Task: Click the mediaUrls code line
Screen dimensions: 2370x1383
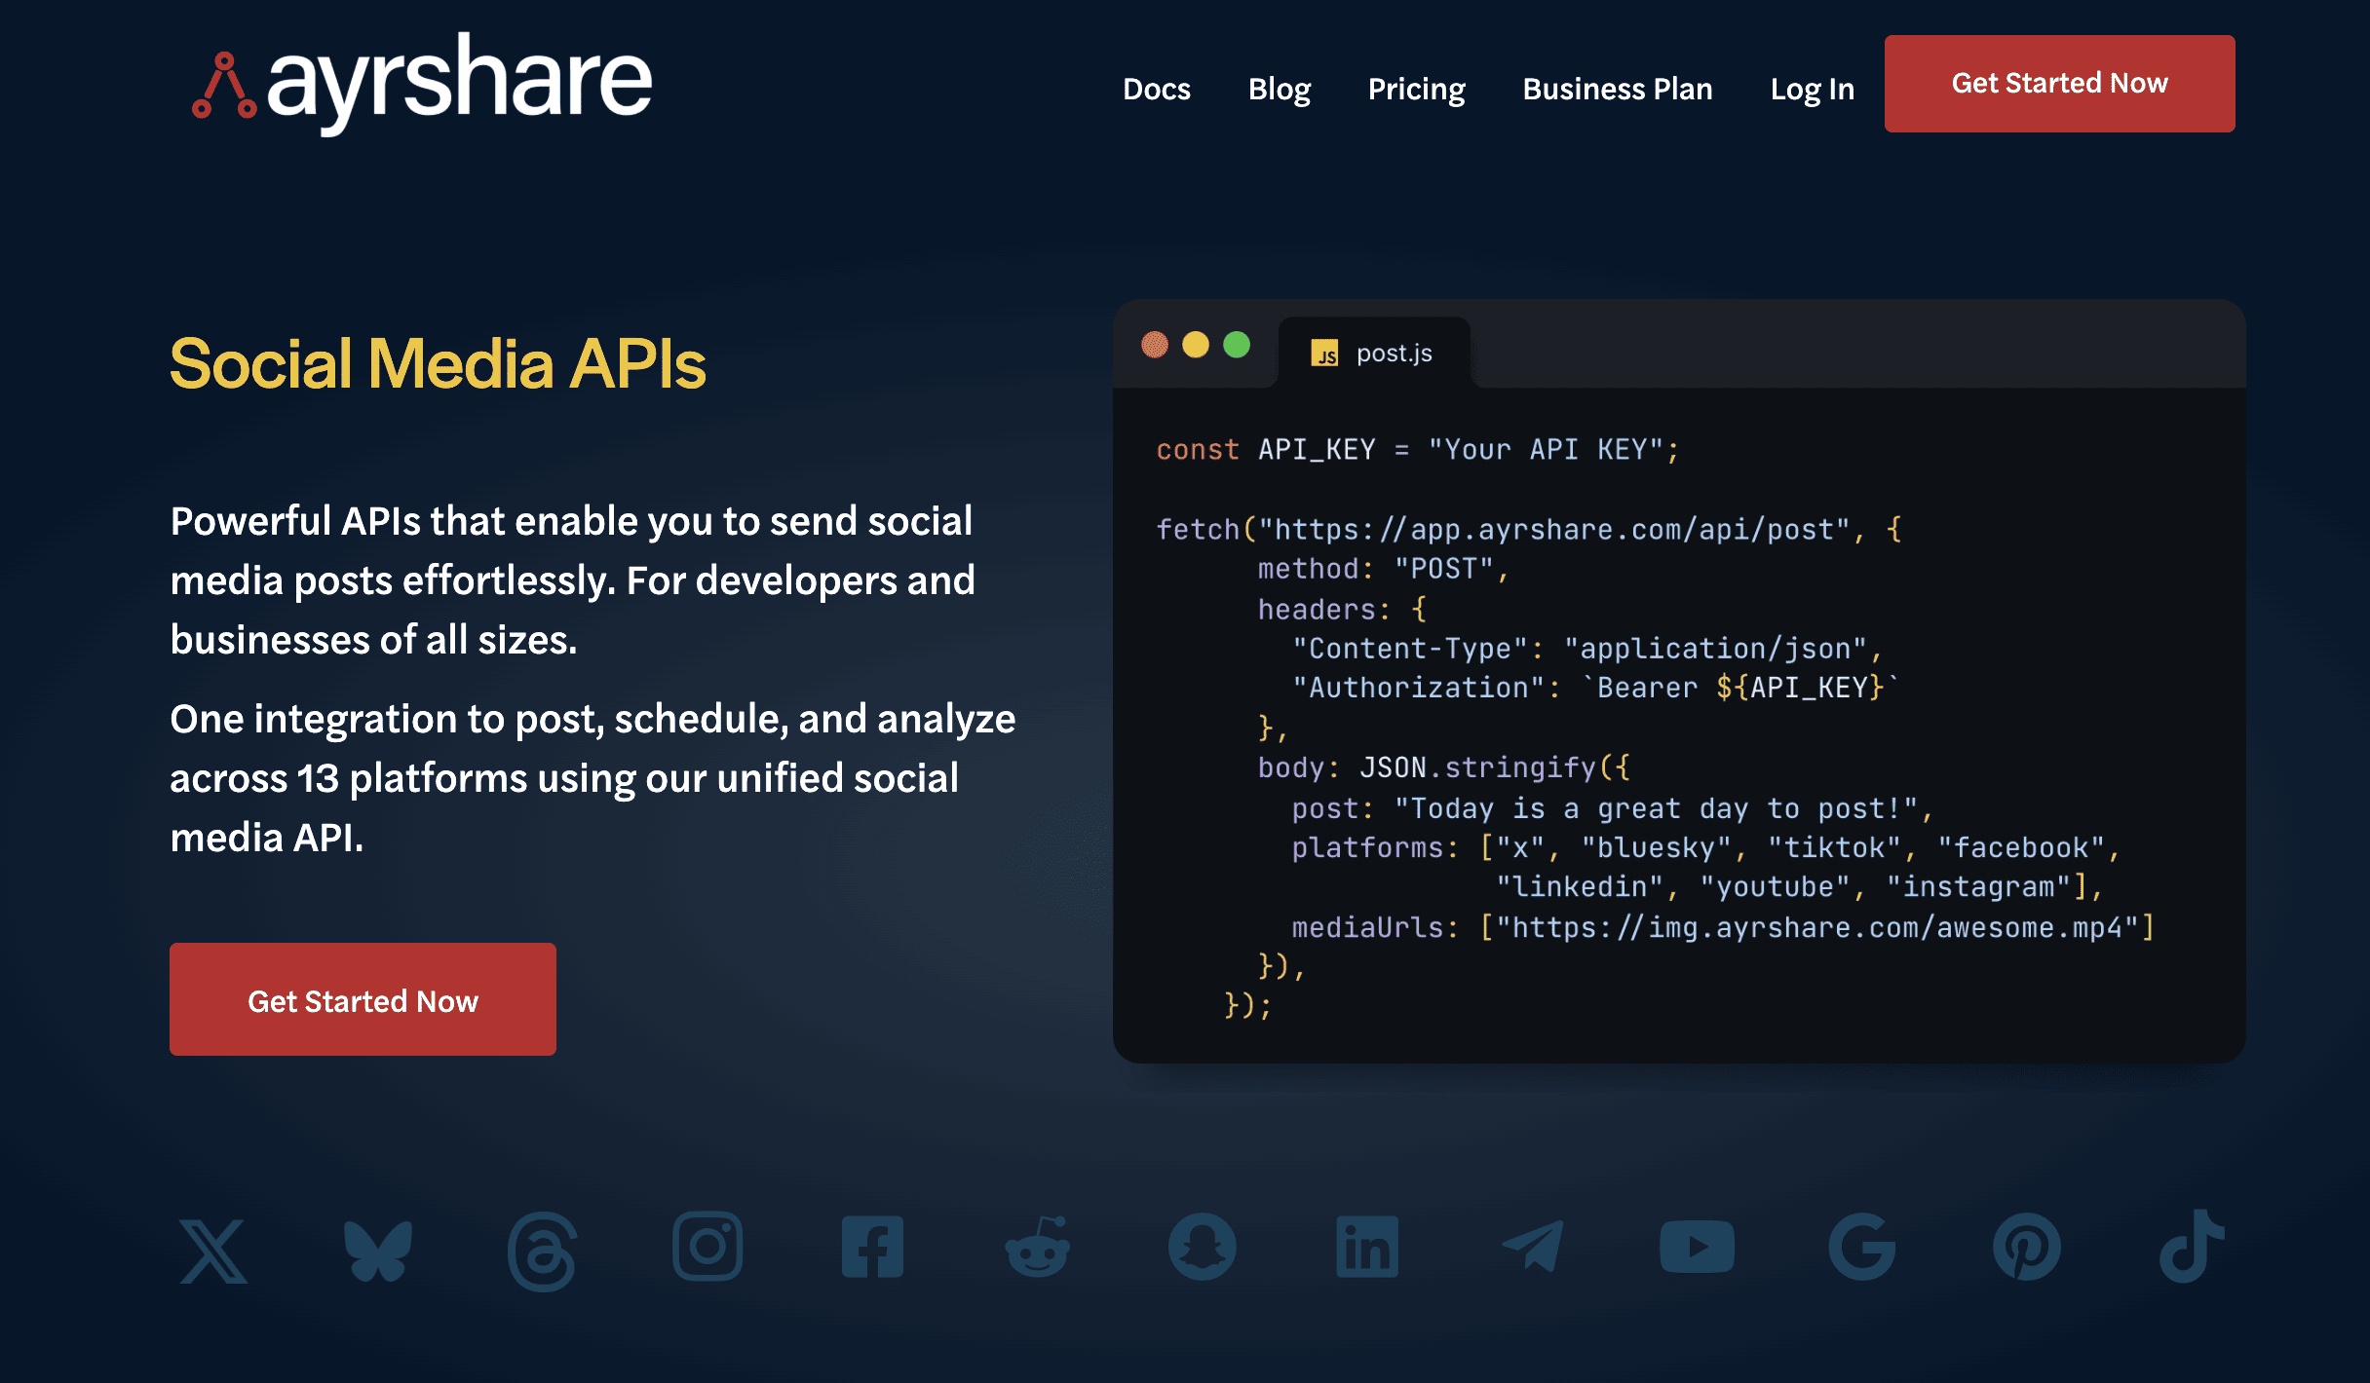Action: pos(1723,927)
